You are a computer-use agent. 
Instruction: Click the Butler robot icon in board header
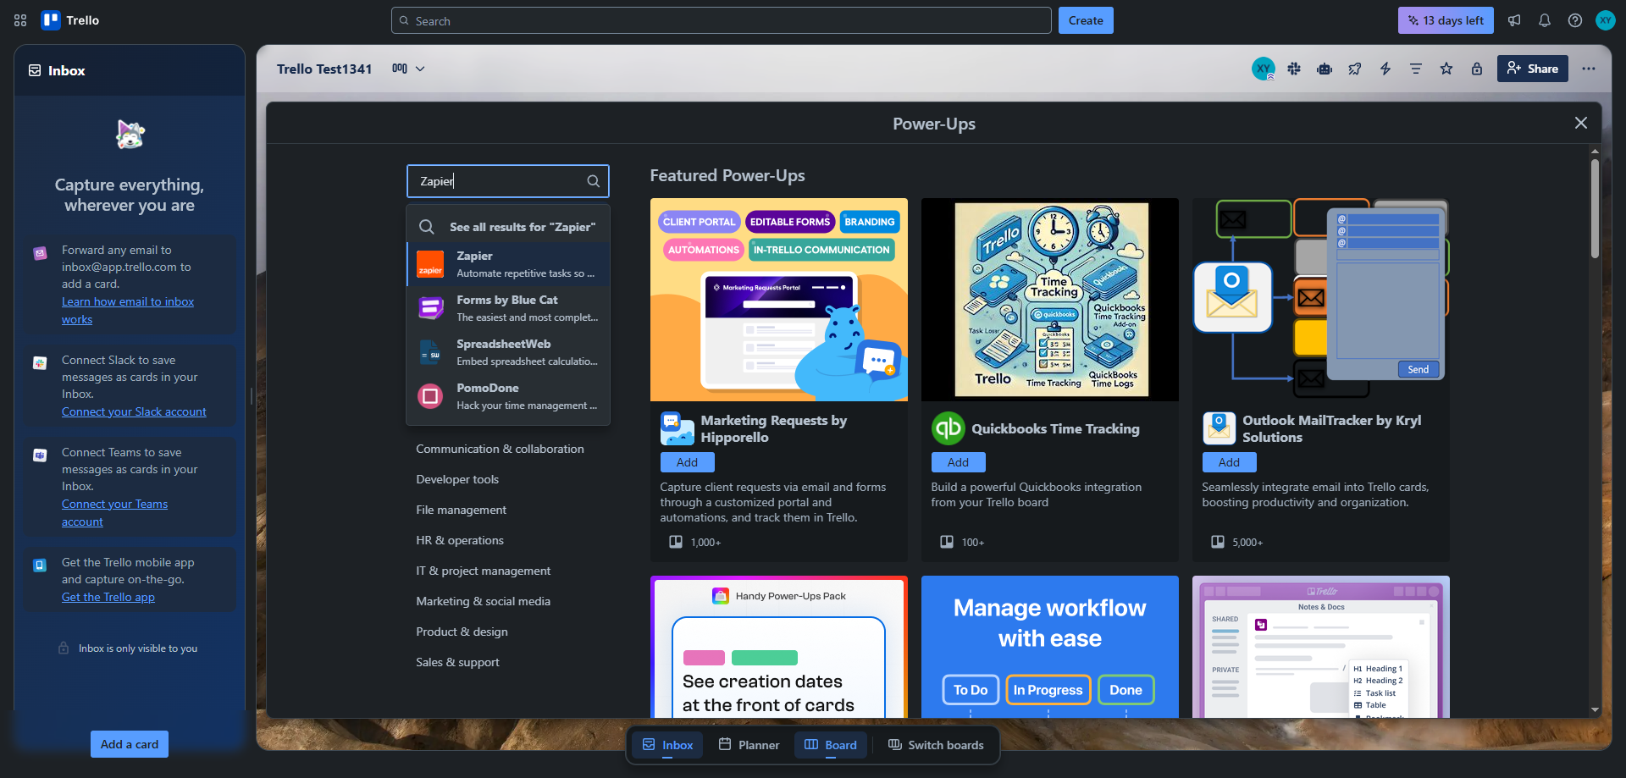pyautogui.click(x=1325, y=69)
